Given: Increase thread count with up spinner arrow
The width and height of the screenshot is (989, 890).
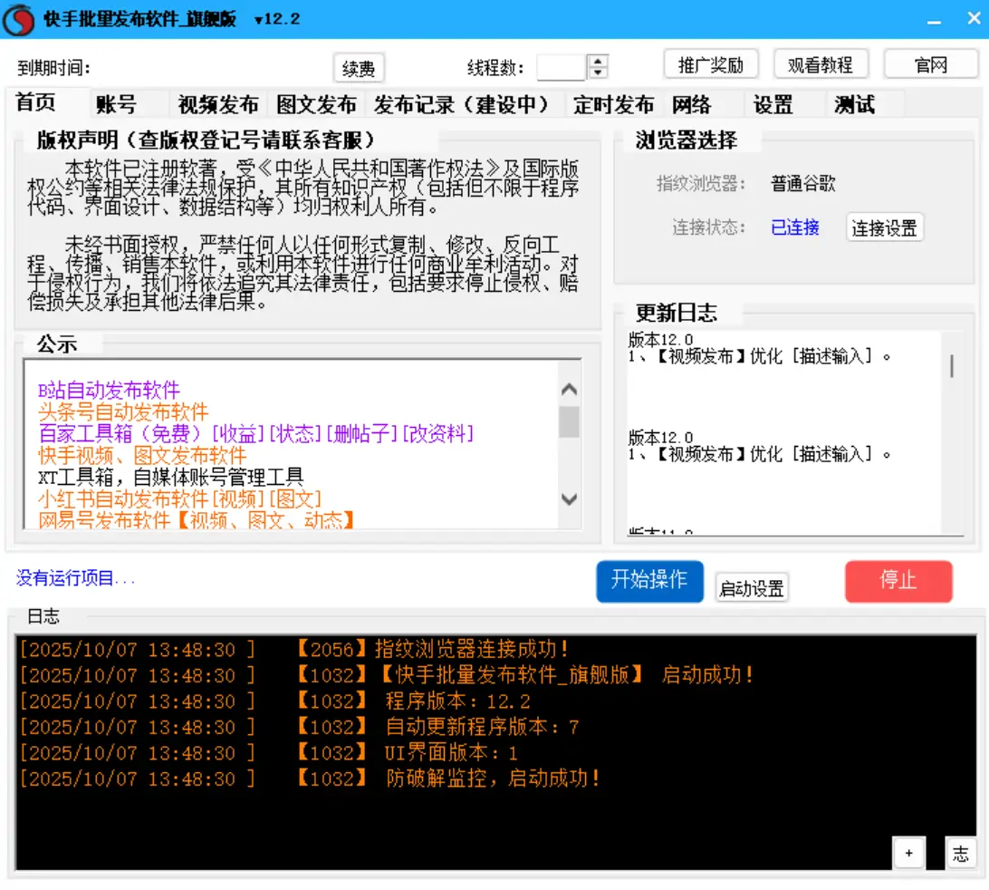Looking at the screenshot, I should (597, 62).
